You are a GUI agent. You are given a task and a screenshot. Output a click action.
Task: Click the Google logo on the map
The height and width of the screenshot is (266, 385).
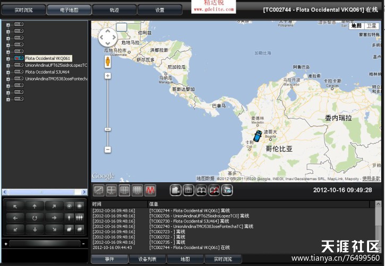click(x=104, y=176)
